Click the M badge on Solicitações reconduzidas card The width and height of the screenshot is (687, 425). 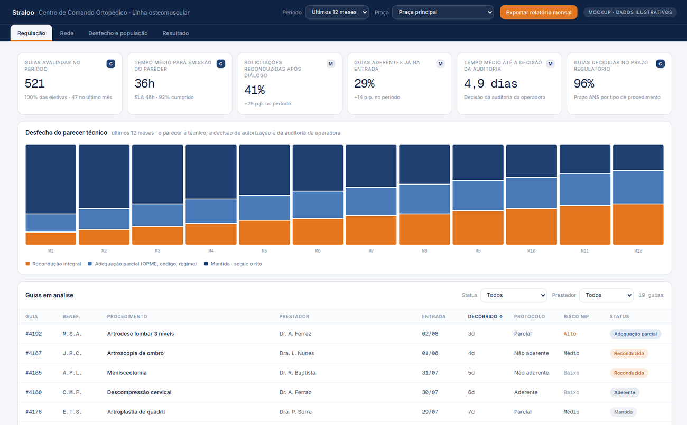coord(331,64)
